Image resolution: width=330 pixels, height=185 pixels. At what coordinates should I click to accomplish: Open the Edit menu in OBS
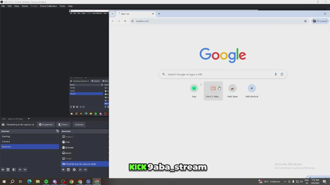coord(10,6)
